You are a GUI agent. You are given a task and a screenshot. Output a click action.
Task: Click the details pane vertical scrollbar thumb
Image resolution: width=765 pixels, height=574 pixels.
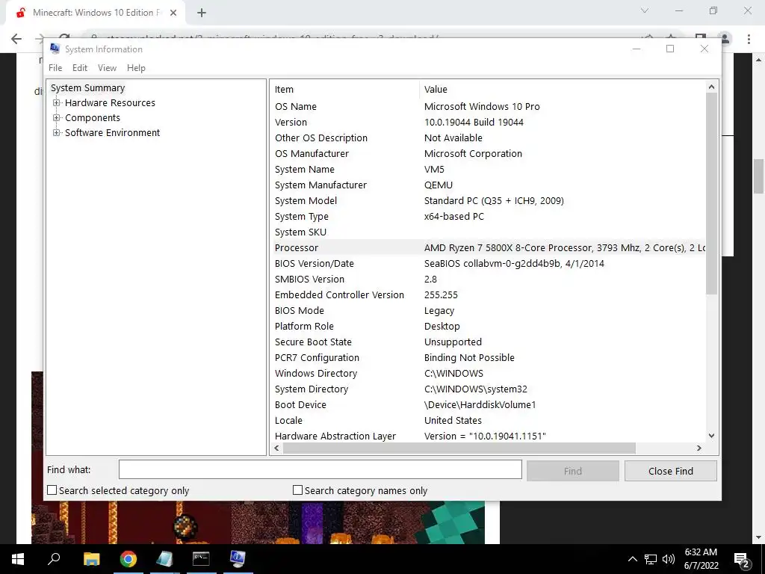(x=711, y=194)
